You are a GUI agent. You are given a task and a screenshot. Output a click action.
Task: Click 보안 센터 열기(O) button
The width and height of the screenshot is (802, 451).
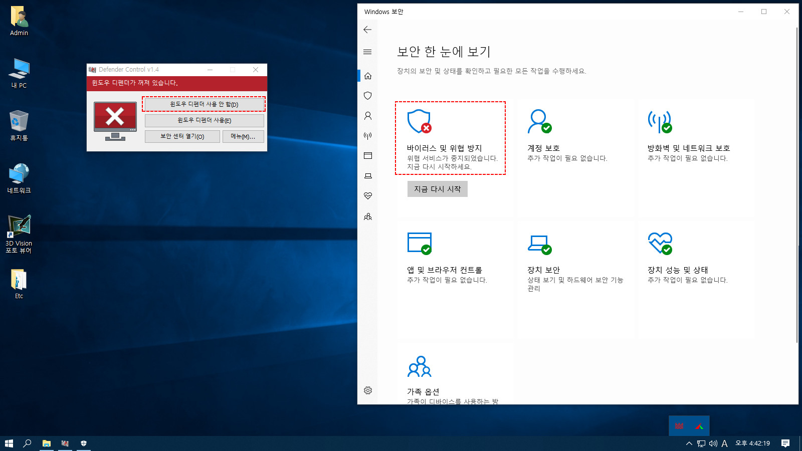182,136
